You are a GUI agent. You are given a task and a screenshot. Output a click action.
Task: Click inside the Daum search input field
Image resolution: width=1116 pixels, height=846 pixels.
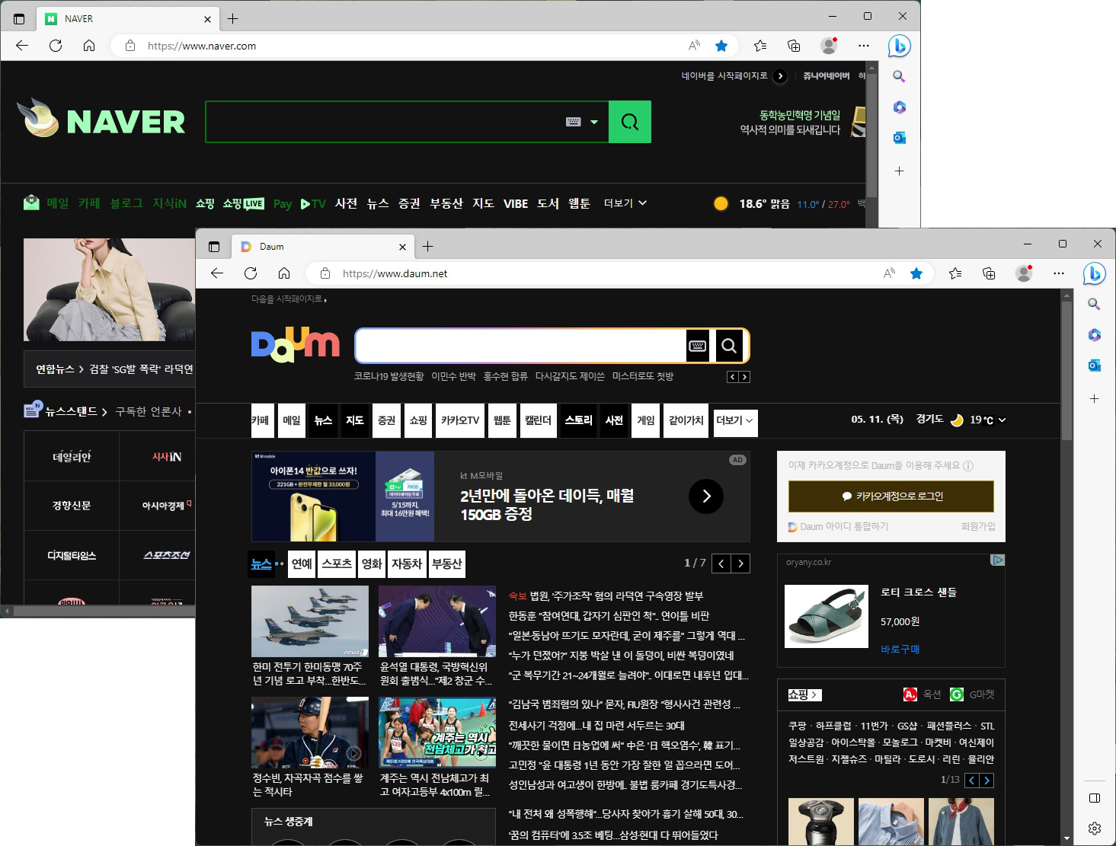click(526, 345)
